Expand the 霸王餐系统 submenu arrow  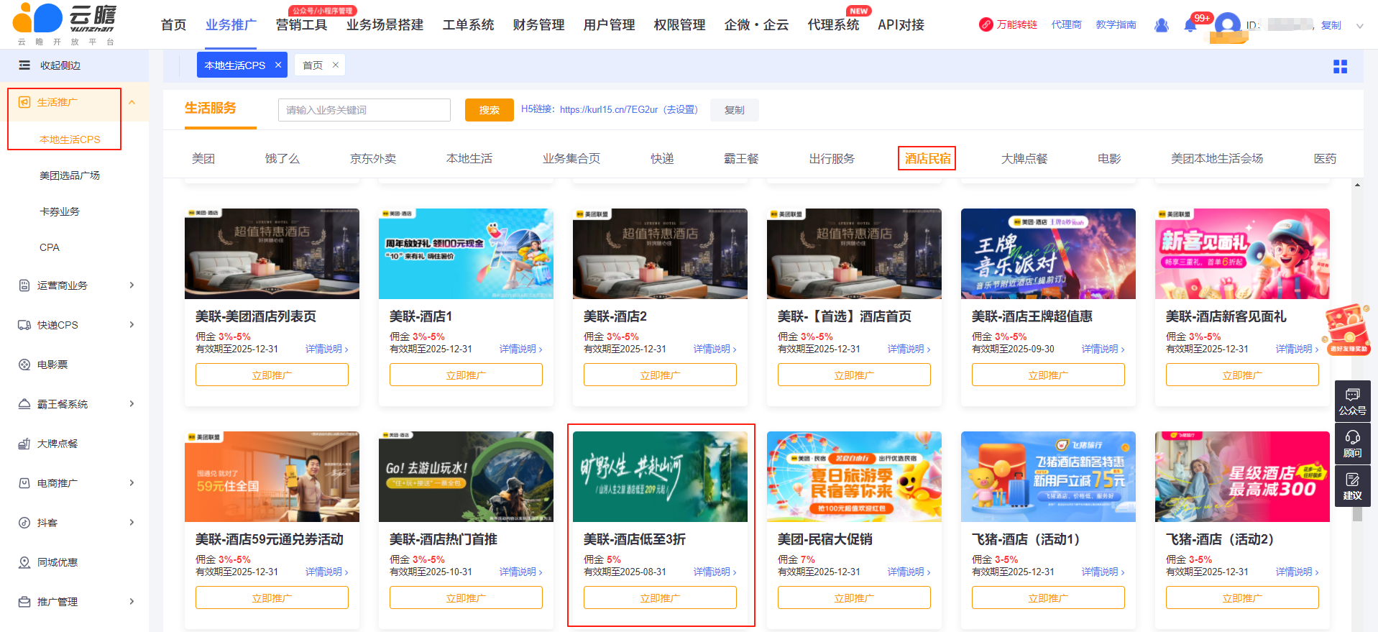[x=132, y=404]
